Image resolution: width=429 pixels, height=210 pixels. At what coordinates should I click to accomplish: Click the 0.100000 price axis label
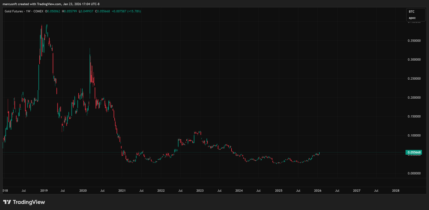click(414, 135)
